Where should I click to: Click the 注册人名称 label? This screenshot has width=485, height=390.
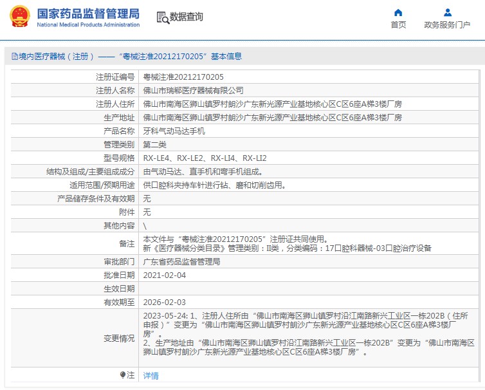pyautogui.click(x=115, y=91)
